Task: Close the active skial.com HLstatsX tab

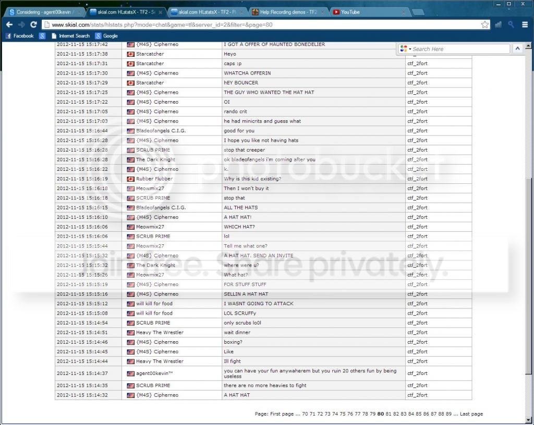Action: click(161, 12)
